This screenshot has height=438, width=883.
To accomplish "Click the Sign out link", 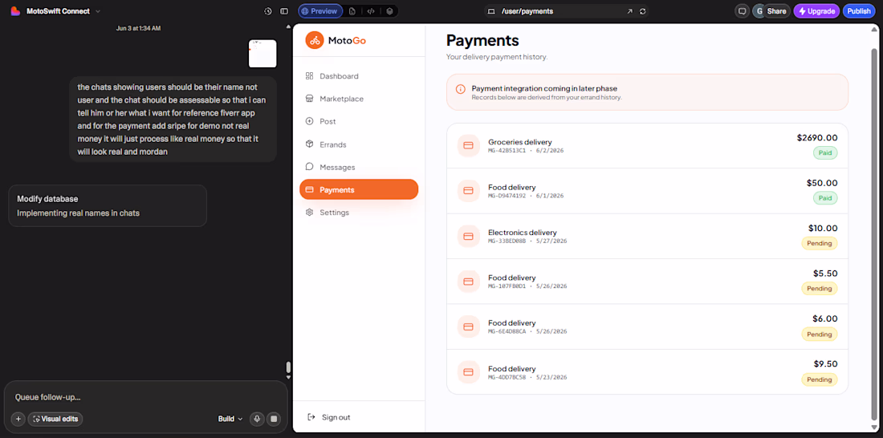I will pyautogui.click(x=329, y=417).
